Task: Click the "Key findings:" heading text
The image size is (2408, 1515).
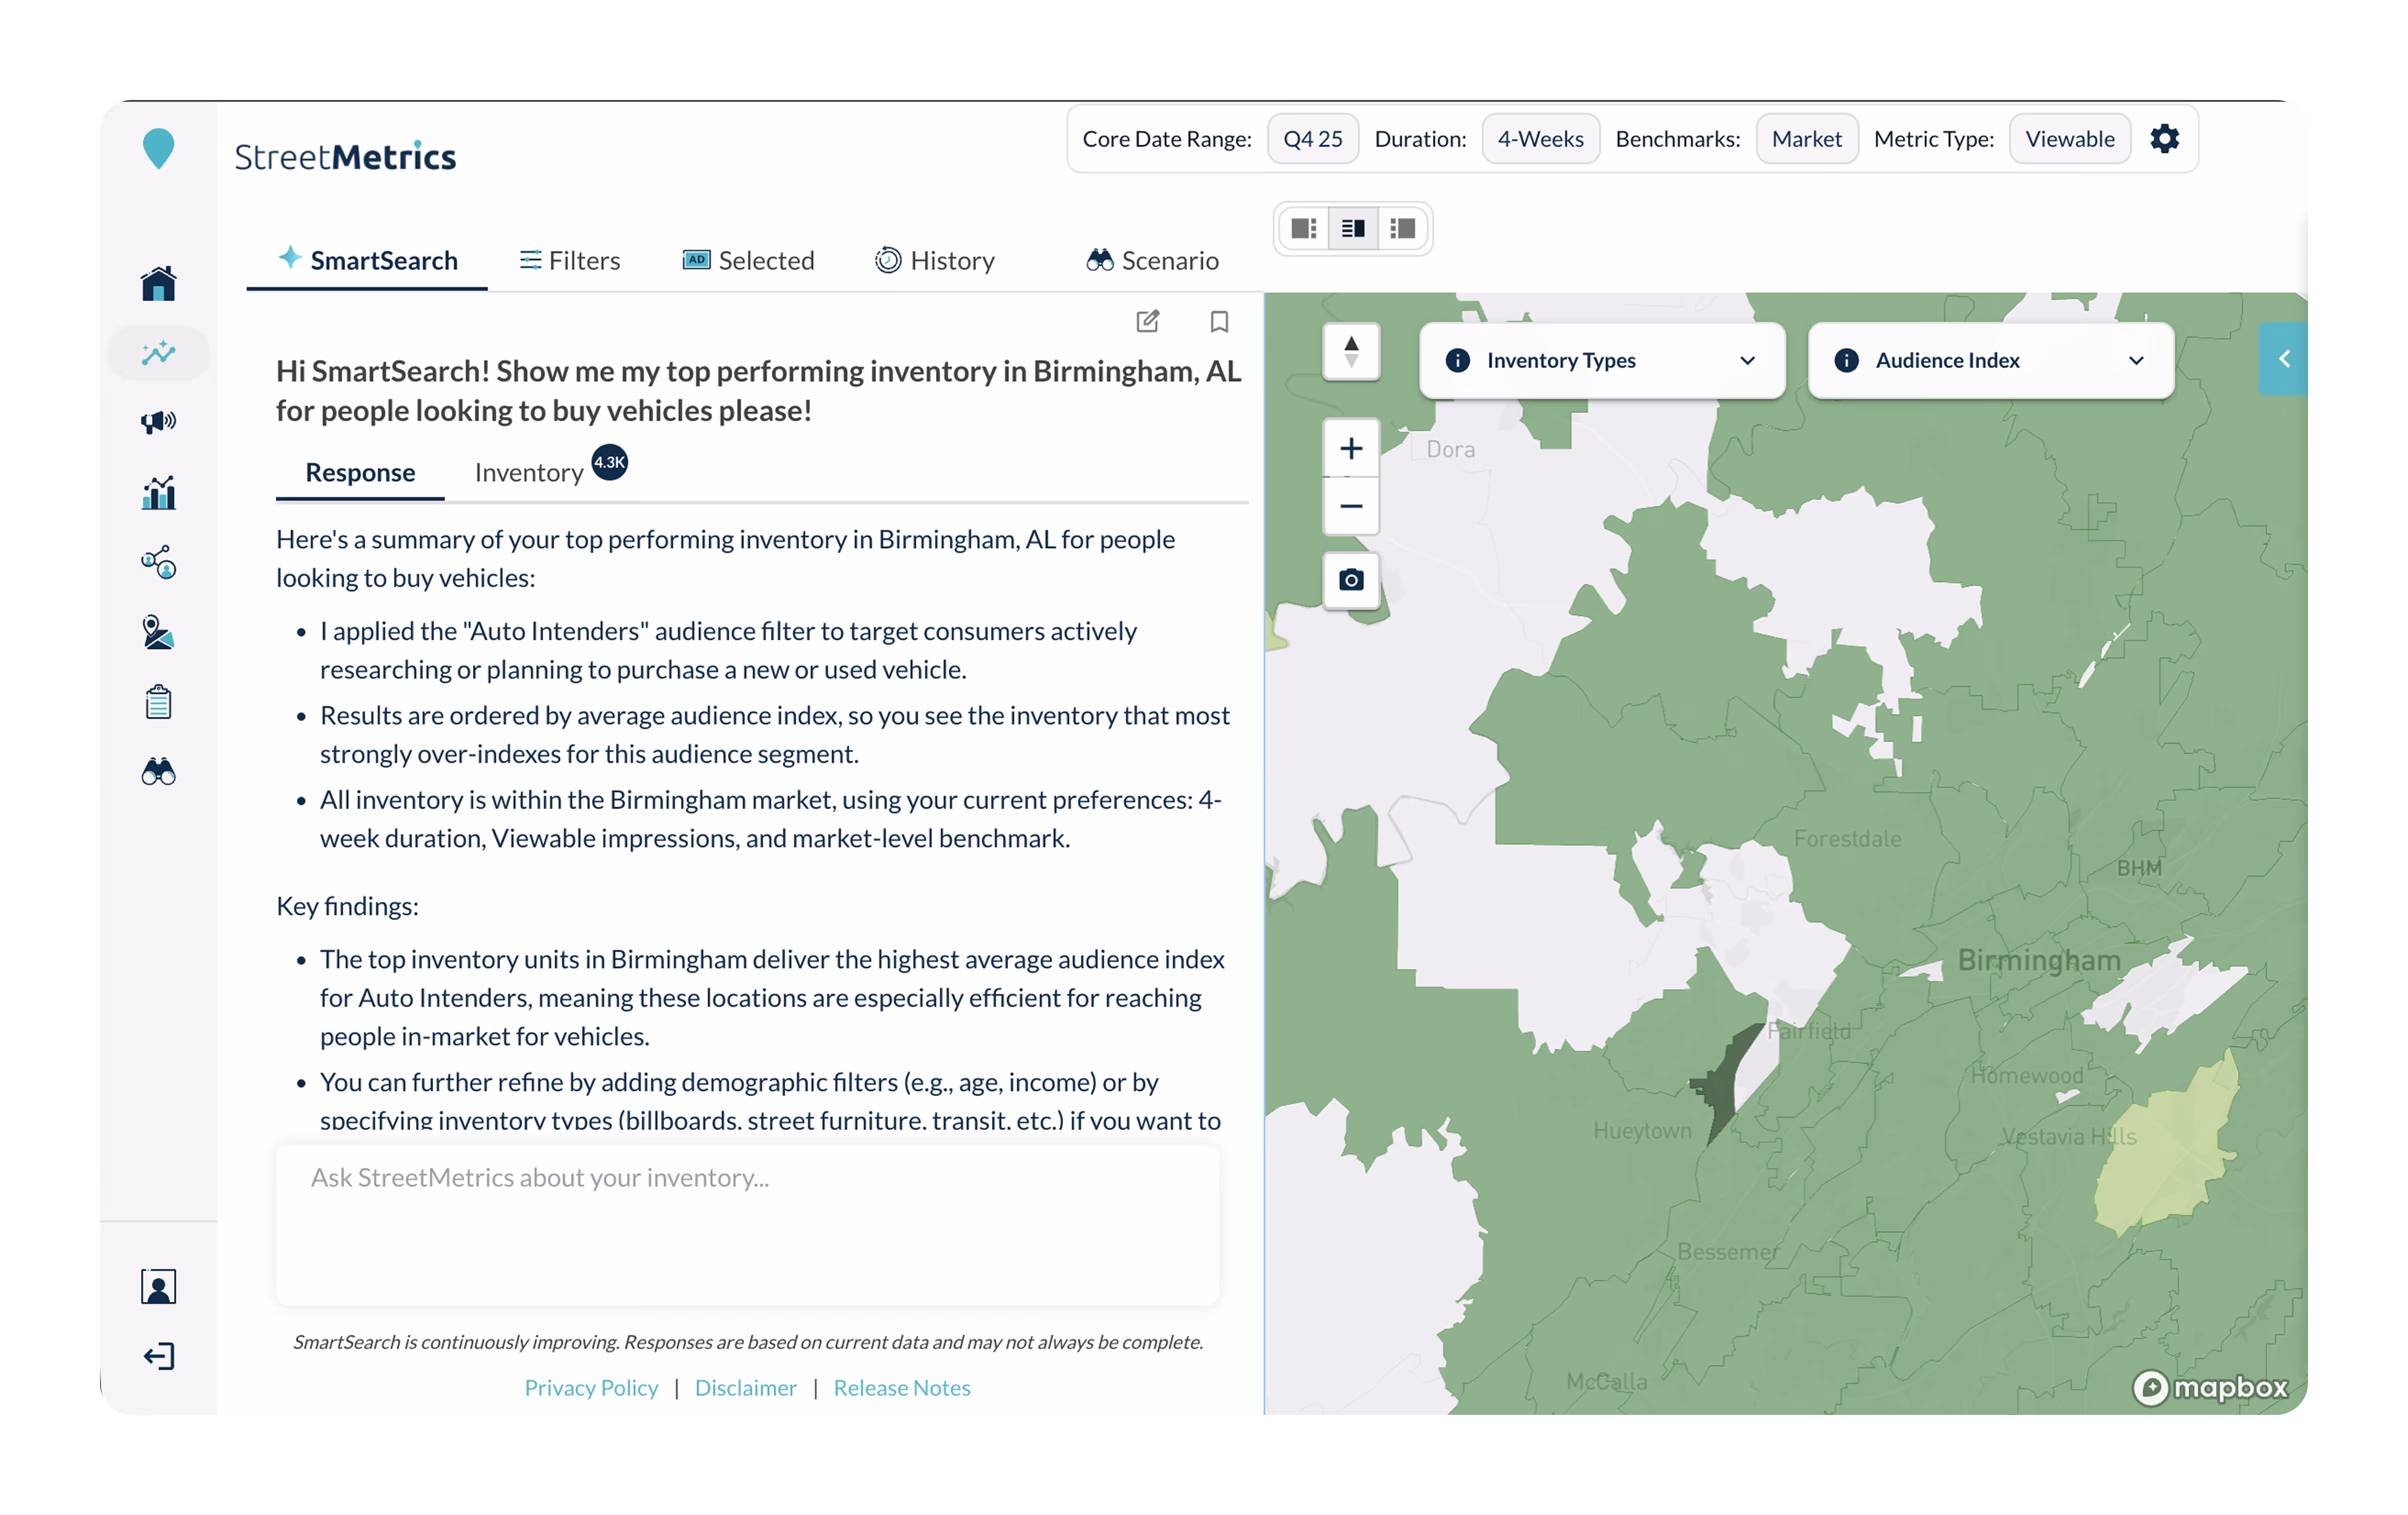Action: pyautogui.click(x=347, y=906)
